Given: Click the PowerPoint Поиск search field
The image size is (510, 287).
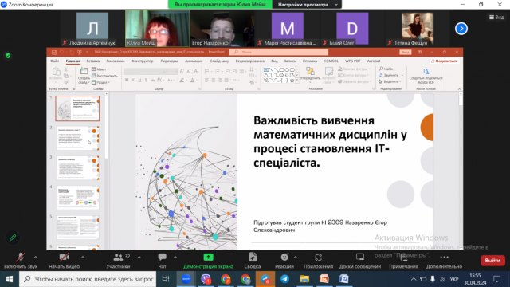Looking at the screenshot, I should (279, 52).
